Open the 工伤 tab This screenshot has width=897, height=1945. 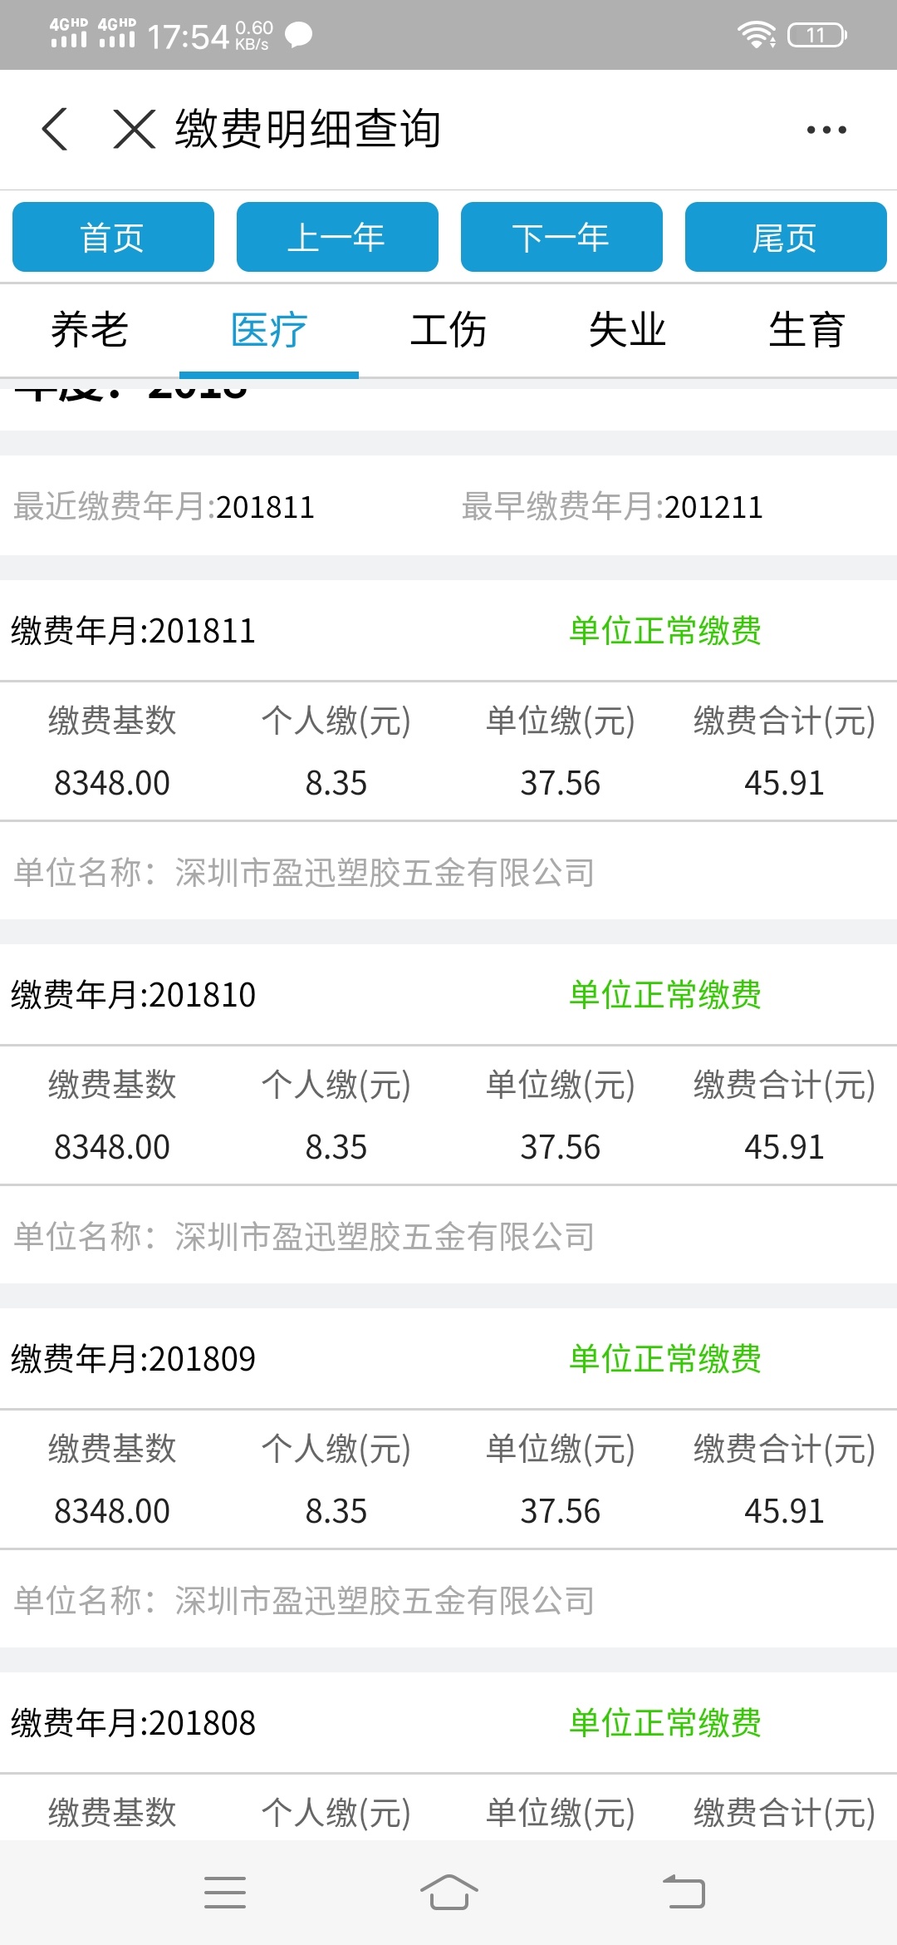pos(448,330)
